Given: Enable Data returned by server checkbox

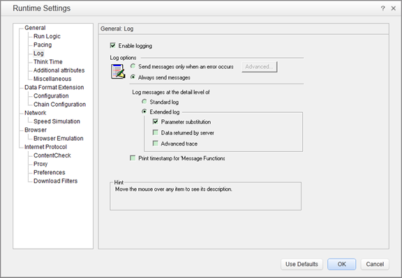Looking at the screenshot, I should click(x=156, y=132).
